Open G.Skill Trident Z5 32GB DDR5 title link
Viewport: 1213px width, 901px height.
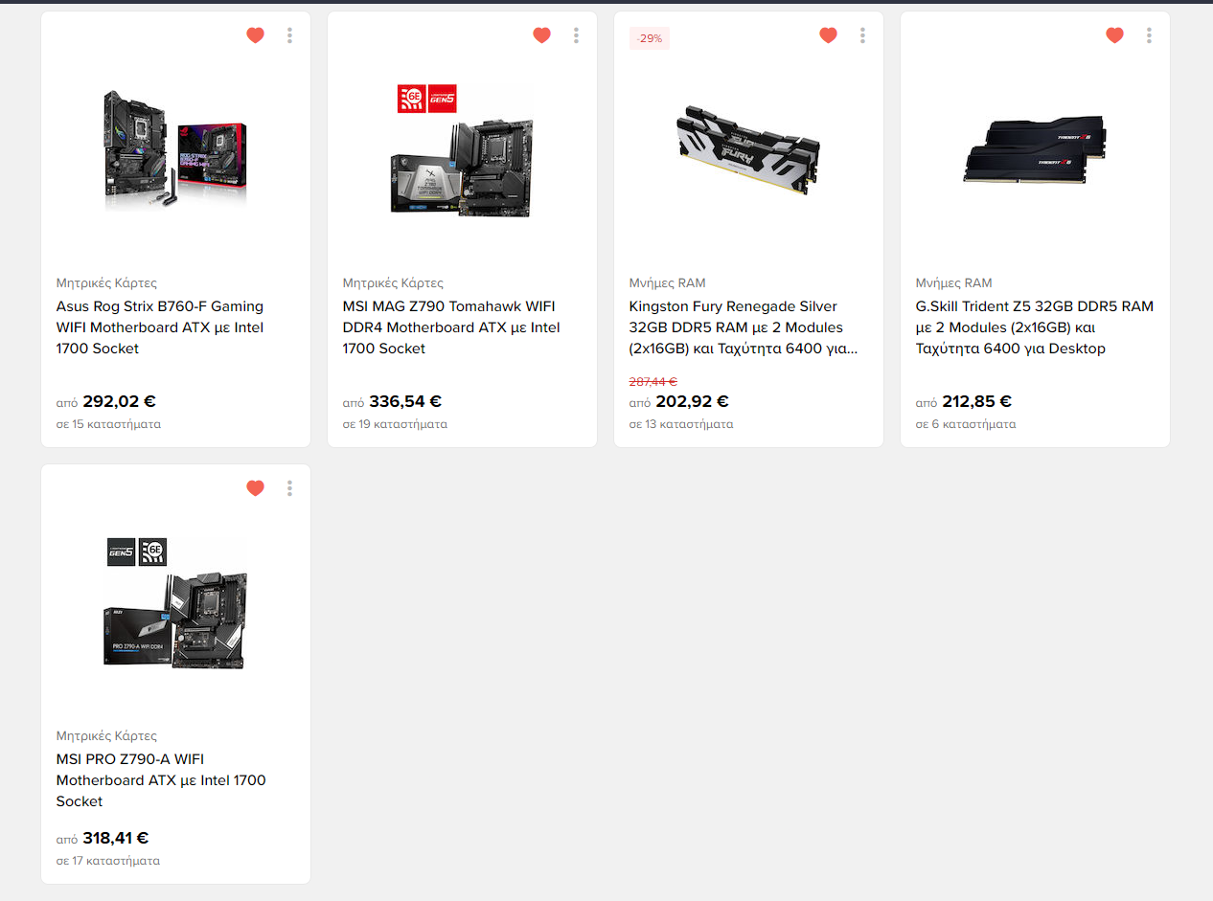[x=1035, y=327]
